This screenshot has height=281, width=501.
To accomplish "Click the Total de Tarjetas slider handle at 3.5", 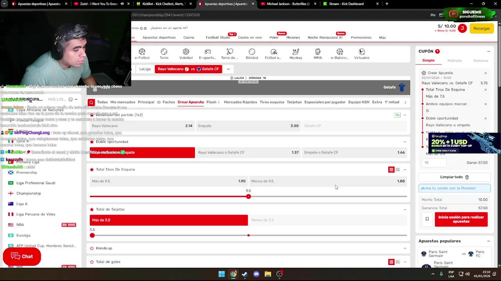I will (92, 235).
